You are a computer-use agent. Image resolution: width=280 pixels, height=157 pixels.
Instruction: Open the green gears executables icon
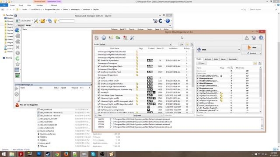[x=118, y=38]
